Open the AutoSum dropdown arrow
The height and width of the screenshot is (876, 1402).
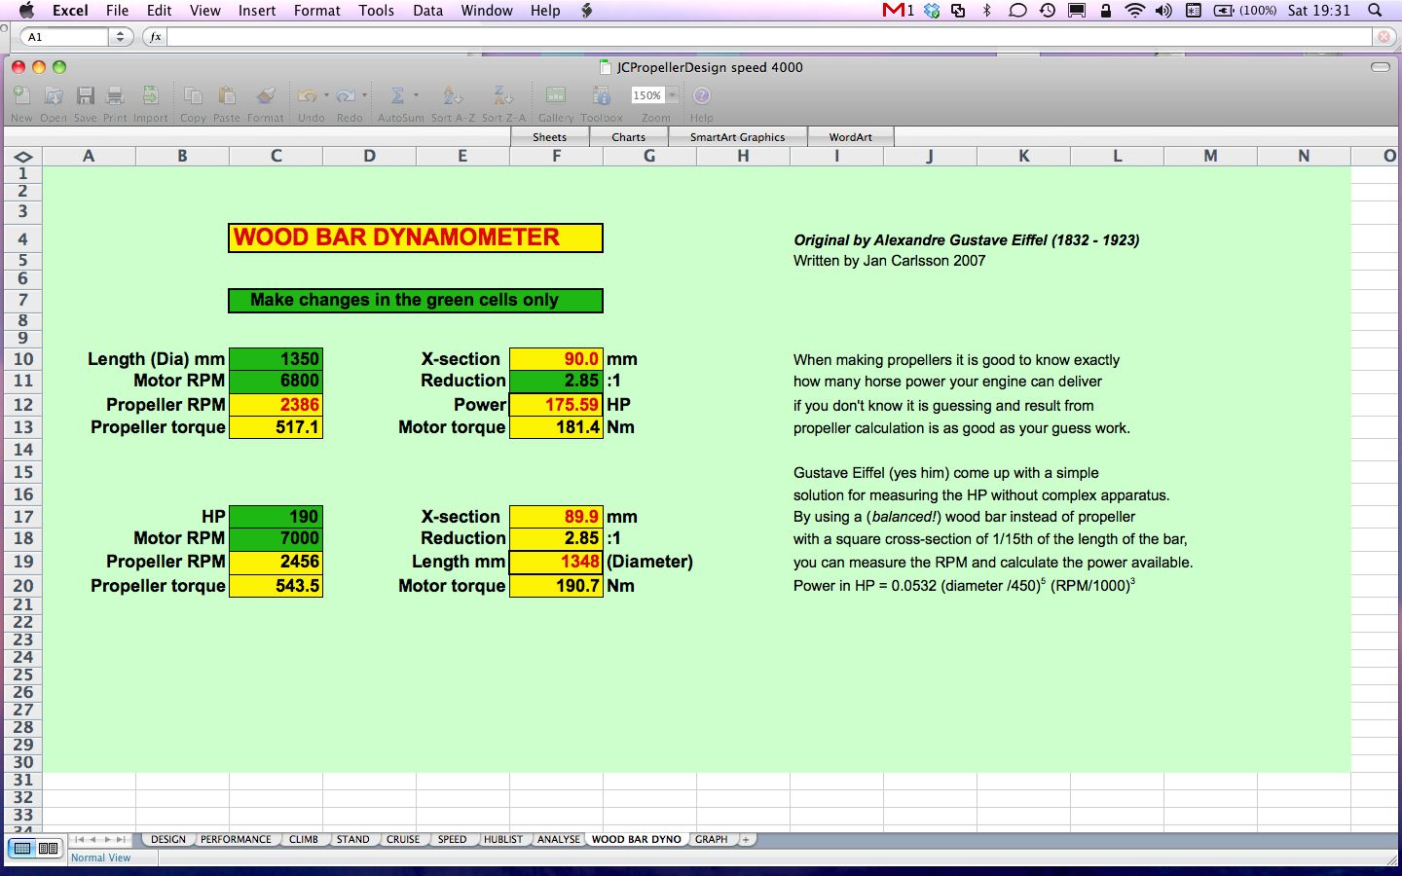coord(417,95)
